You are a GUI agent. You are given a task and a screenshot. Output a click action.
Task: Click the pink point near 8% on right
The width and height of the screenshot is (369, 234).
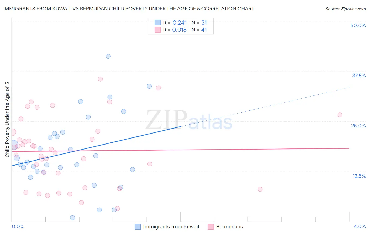coord(260,189)
